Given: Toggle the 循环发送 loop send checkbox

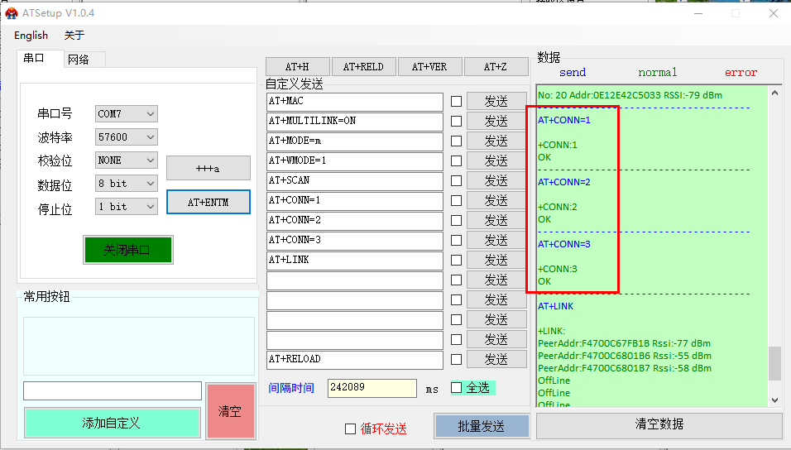Looking at the screenshot, I should (x=350, y=428).
